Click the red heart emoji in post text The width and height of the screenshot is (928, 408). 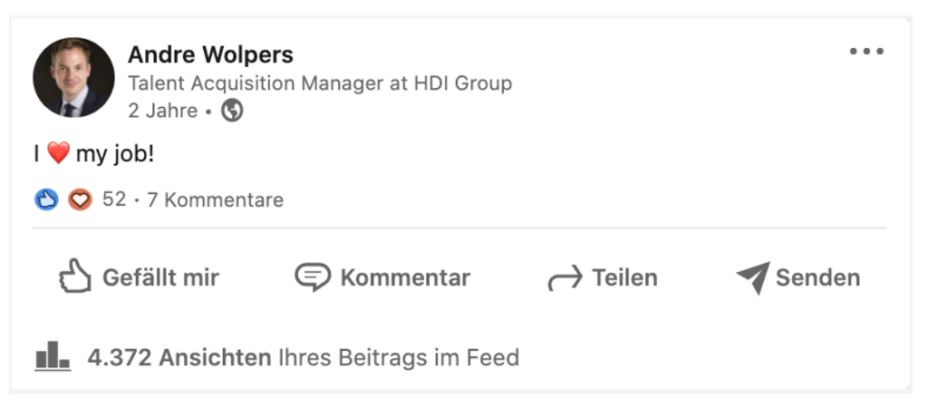click(x=58, y=154)
